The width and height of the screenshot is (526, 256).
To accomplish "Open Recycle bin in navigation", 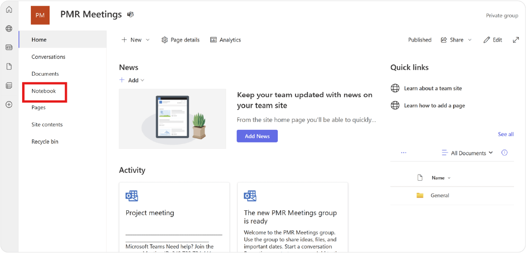I will [45, 141].
